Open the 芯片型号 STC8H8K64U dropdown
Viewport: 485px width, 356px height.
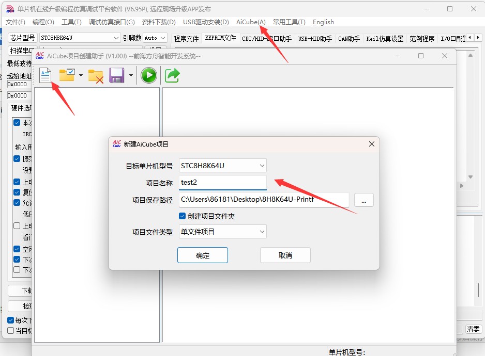point(80,38)
